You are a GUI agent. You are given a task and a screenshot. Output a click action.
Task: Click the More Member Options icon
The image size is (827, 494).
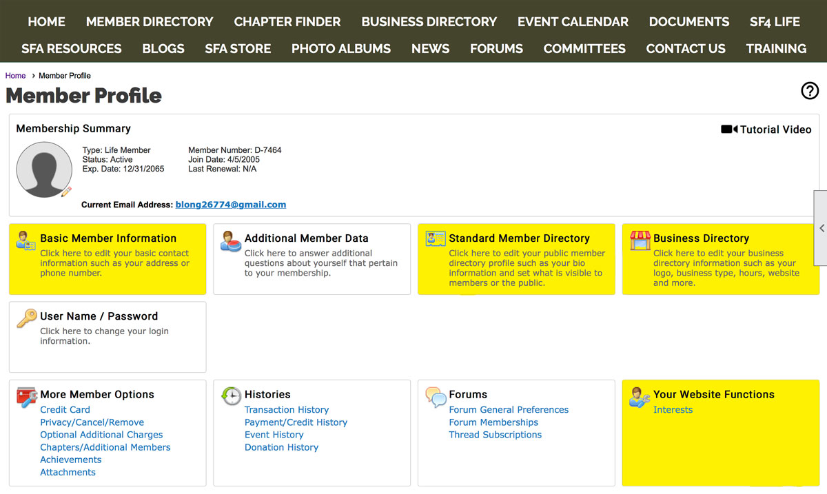click(x=27, y=396)
